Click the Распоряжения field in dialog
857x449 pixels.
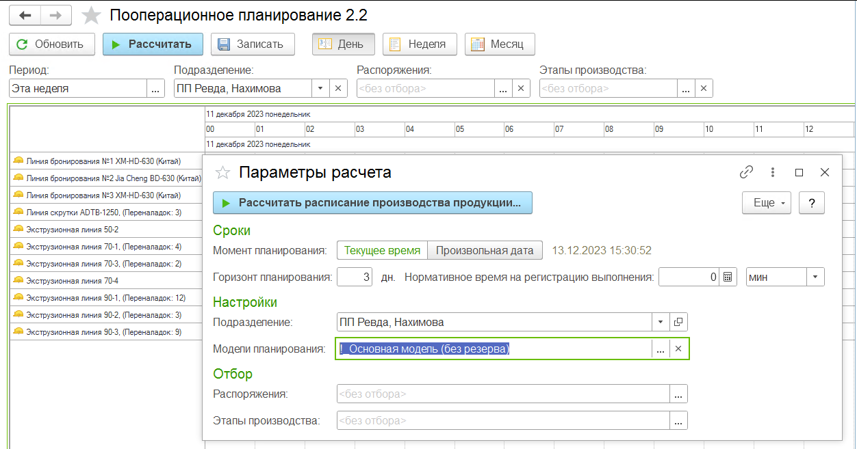[x=503, y=394]
